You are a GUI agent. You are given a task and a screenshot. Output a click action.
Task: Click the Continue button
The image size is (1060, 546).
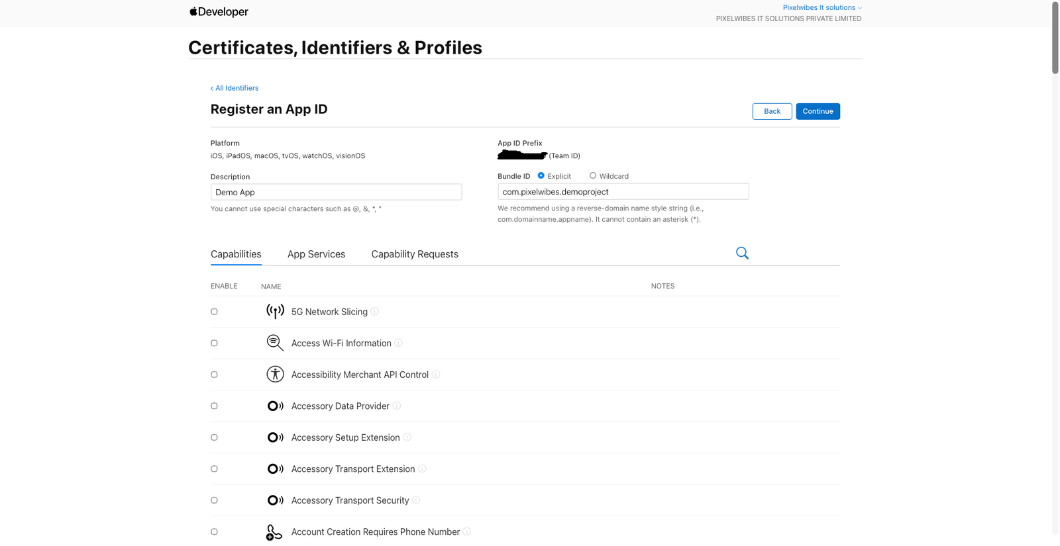click(x=818, y=111)
